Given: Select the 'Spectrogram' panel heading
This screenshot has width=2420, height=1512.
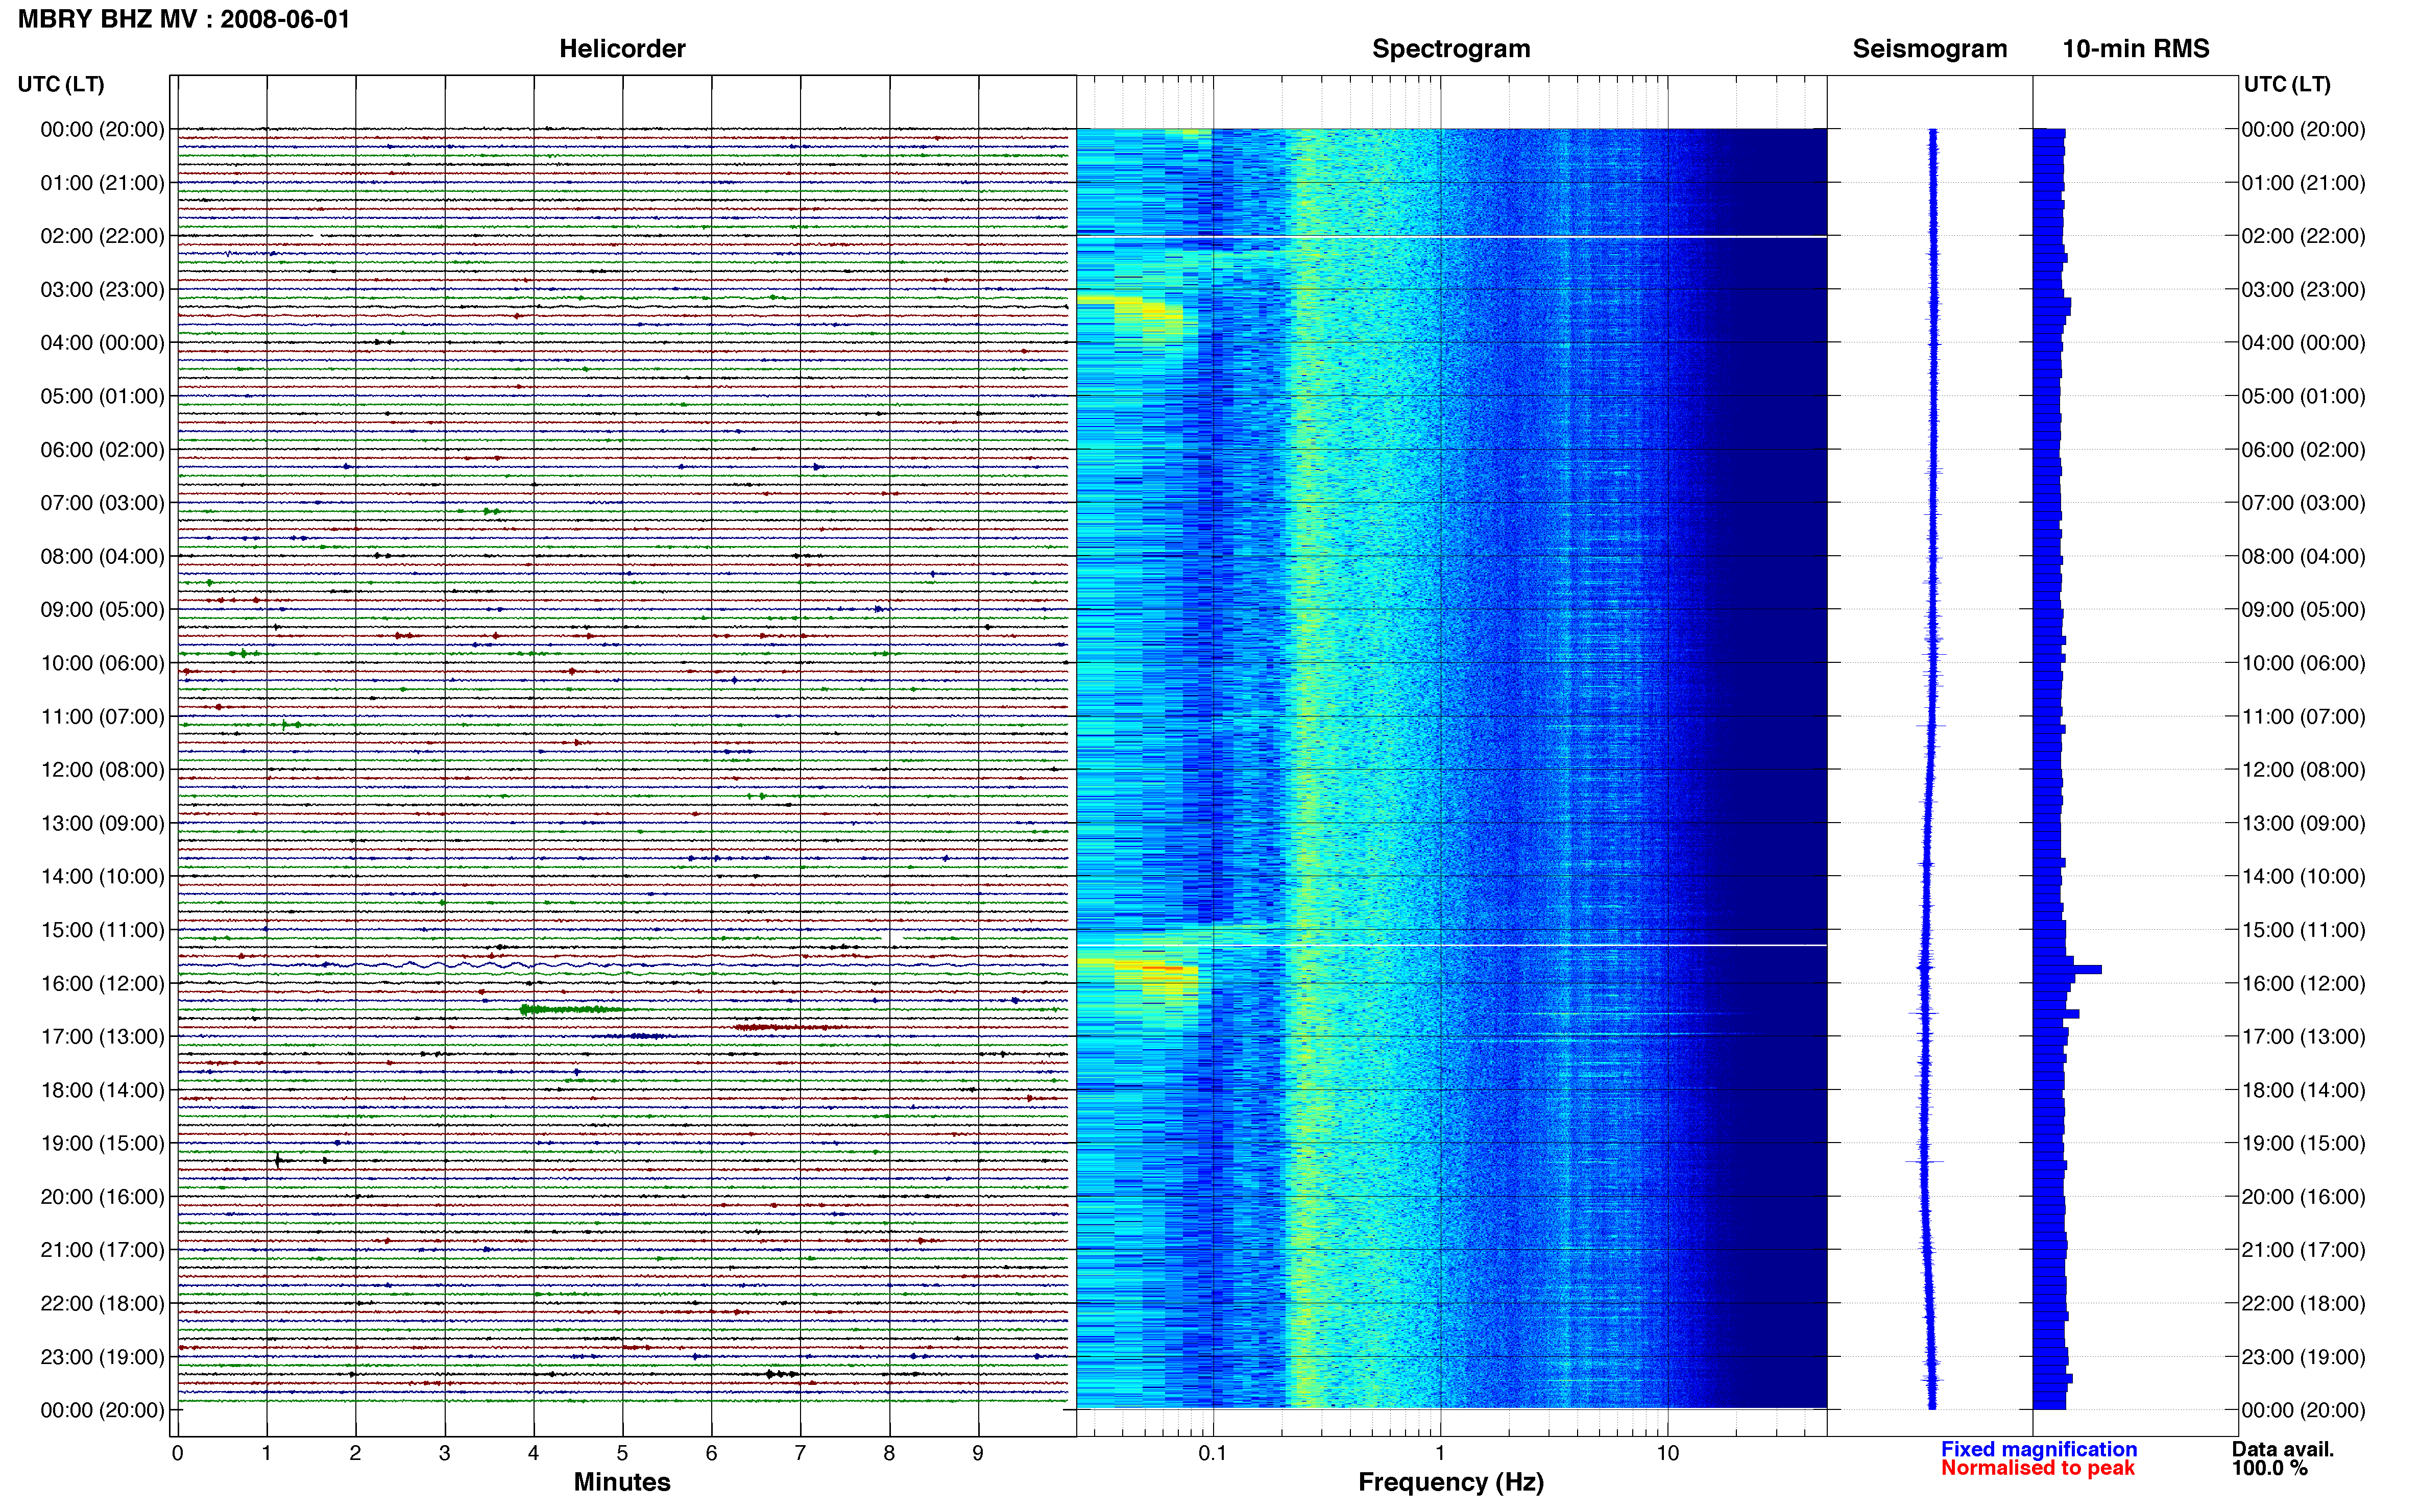Looking at the screenshot, I should 1450,49.
